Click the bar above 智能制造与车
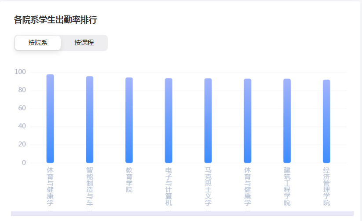 point(90,119)
